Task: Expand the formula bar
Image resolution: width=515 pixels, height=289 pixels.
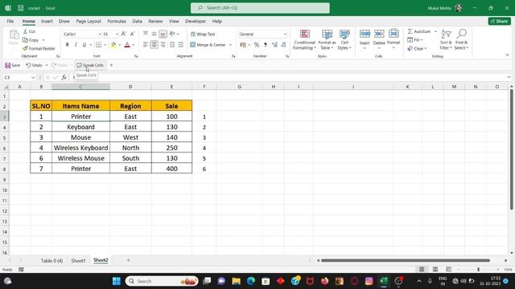Action: click(x=509, y=77)
